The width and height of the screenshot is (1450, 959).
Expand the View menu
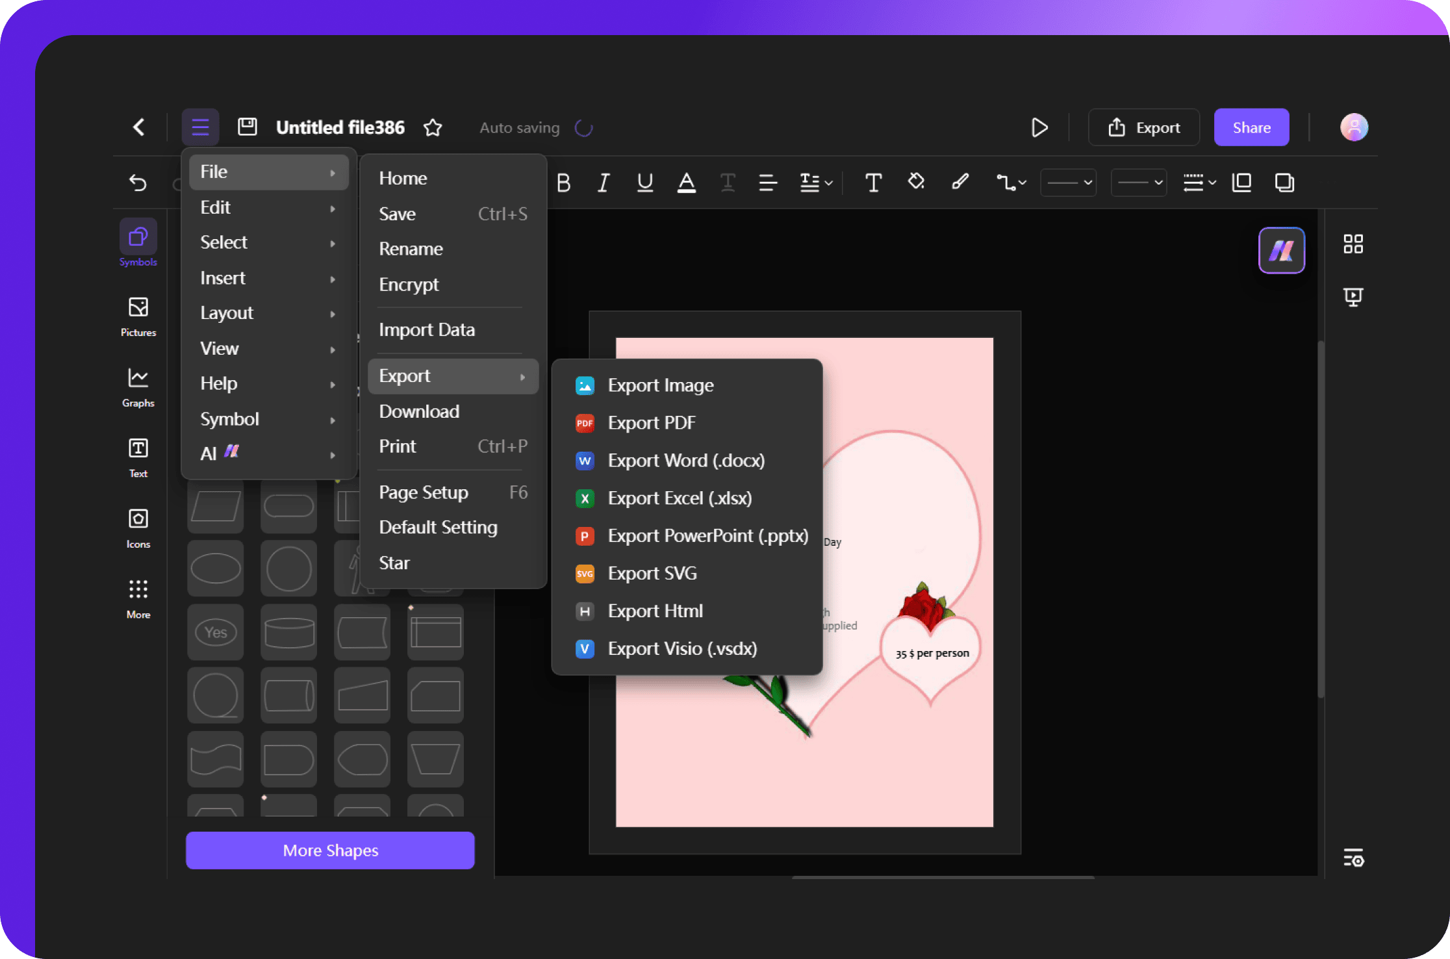point(268,349)
